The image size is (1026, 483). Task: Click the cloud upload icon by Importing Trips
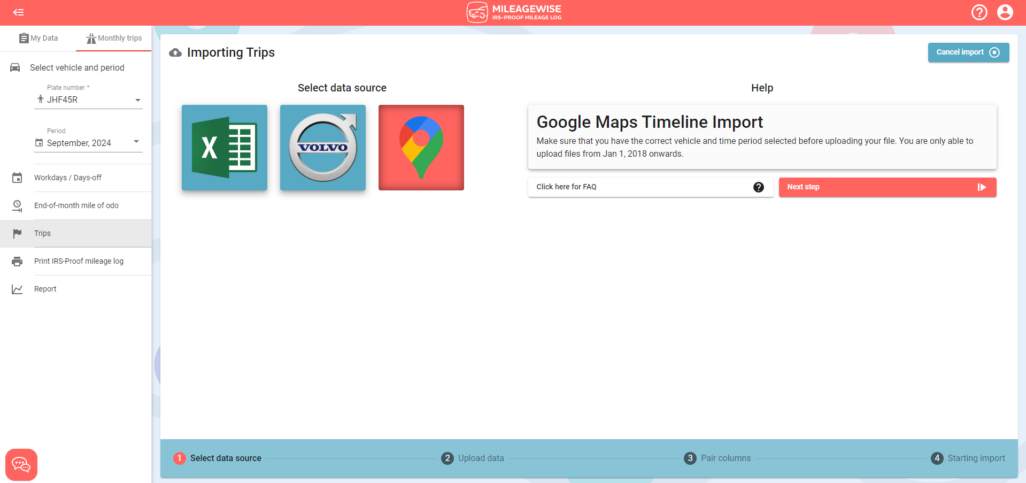(175, 52)
